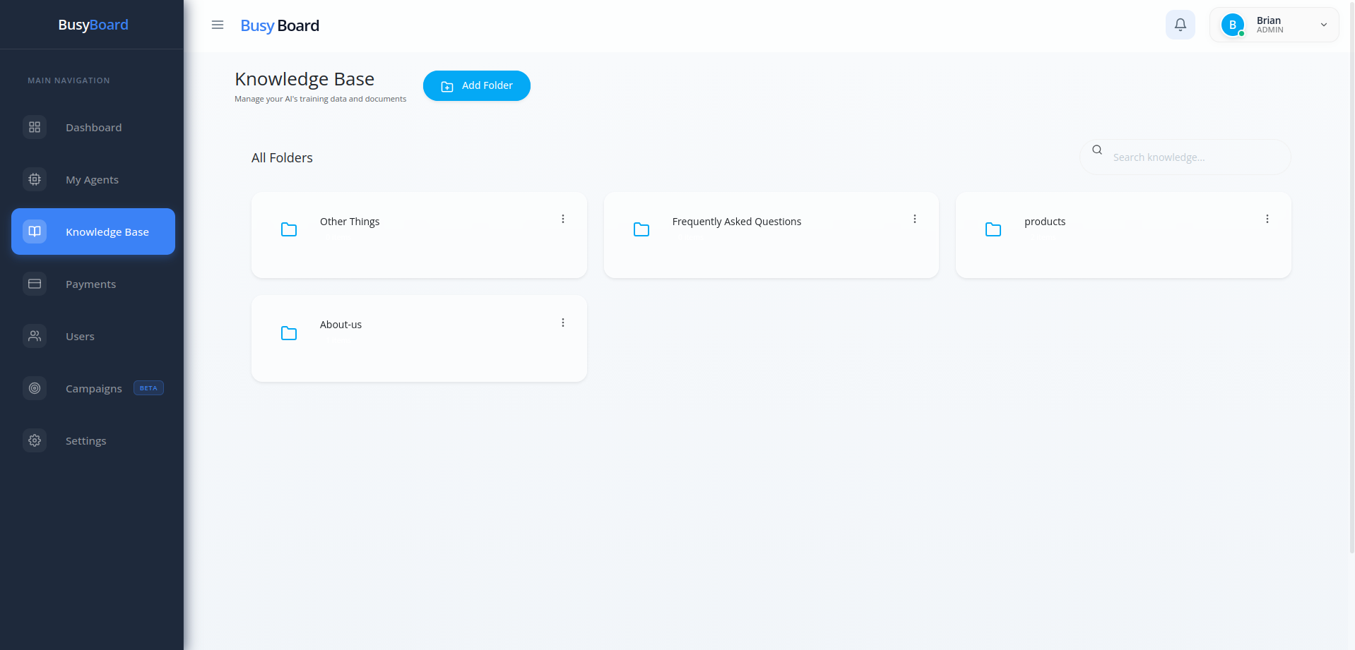This screenshot has width=1355, height=650.
Task: Click the BETA badge next to Campaigns
Action: pos(148,387)
